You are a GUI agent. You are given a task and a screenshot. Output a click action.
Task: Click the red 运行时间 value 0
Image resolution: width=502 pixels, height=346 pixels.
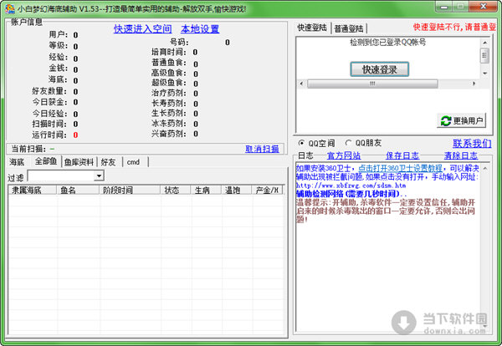75,135
